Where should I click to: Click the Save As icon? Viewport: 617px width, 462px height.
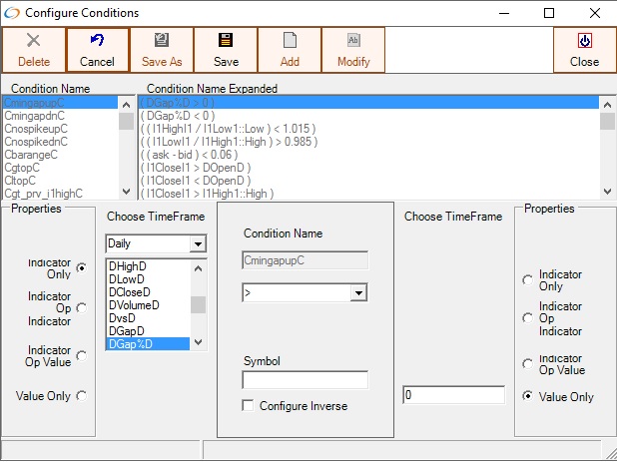click(161, 41)
